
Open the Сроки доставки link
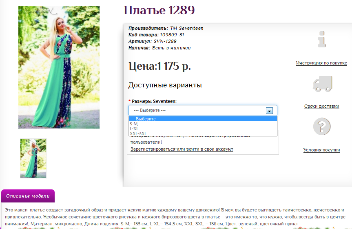click(x=321, y=106)
